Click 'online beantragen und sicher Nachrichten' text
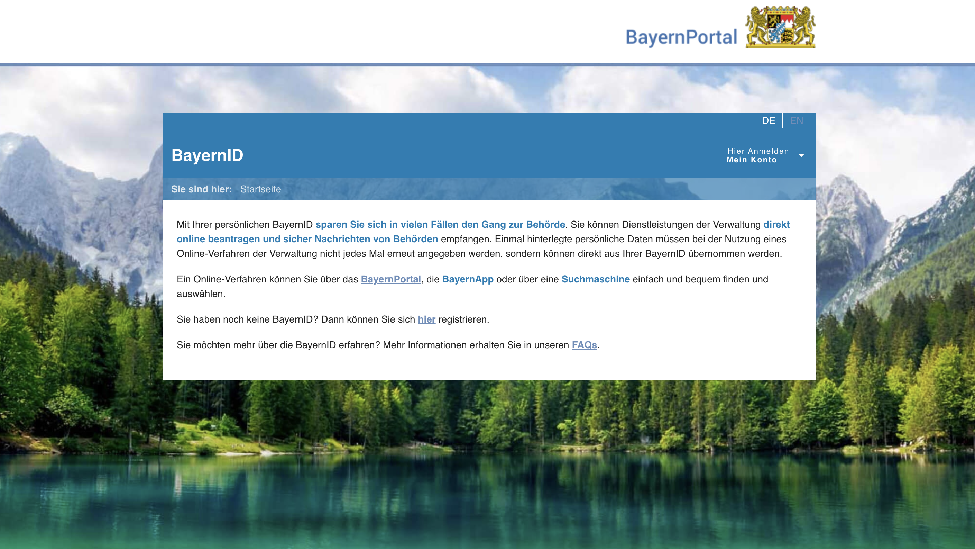975x549 pixels. coord(273,239)
